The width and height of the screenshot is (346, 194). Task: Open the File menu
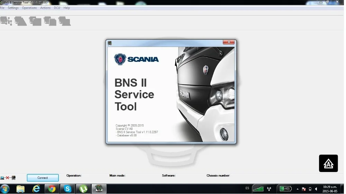tap(2, 8)
